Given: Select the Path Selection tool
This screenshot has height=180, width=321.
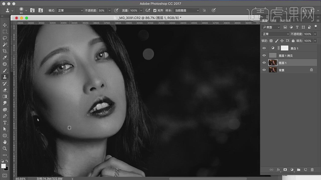Looking at the screenshot, I should coord(5,129).
